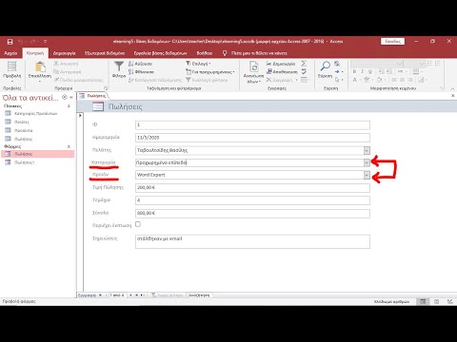
Task: Open the Επιλογή filter dropdown
Action: [198, 64]
